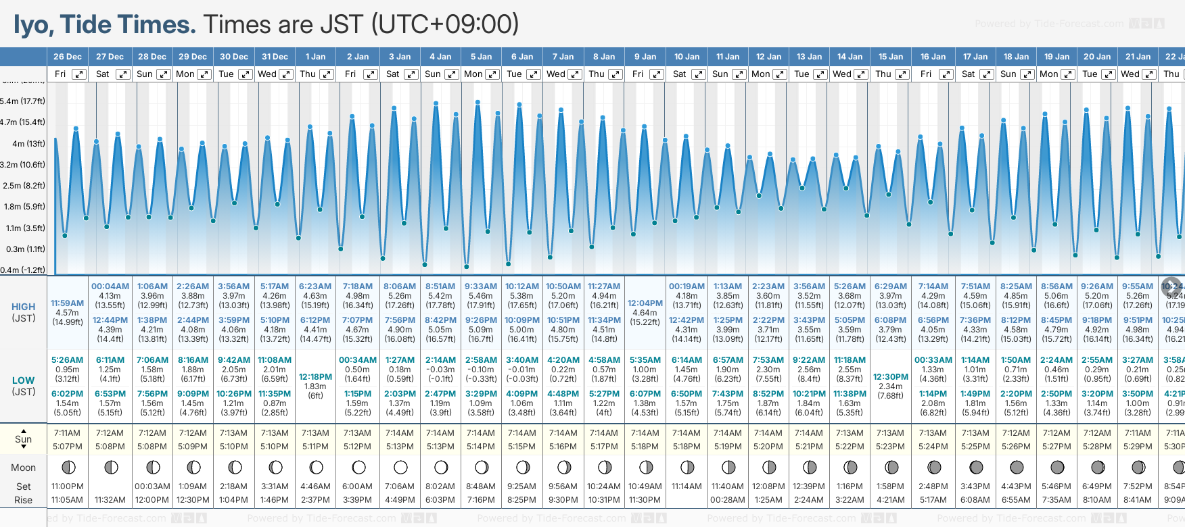Click the expand icon for Thu 1 Jan
Image resolution: width=1185 pixels, height=527 pixels.
(327, 74)
